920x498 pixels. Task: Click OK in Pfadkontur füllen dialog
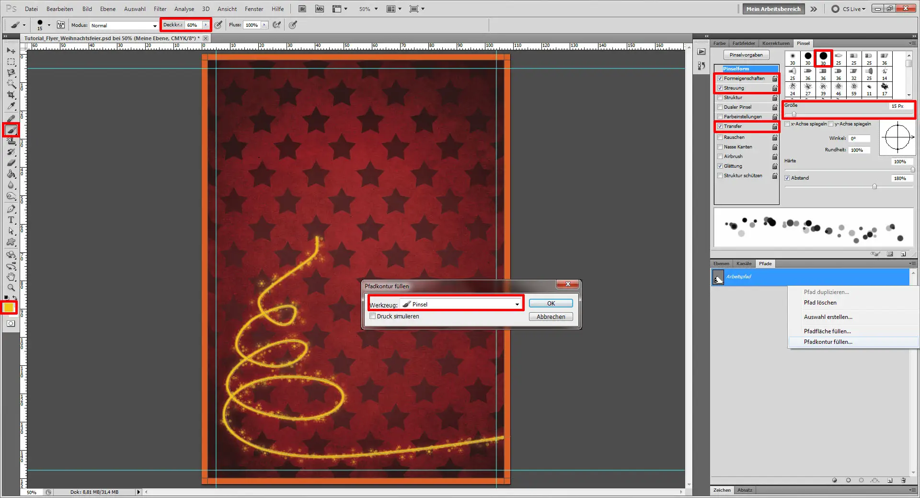point(551,303)
